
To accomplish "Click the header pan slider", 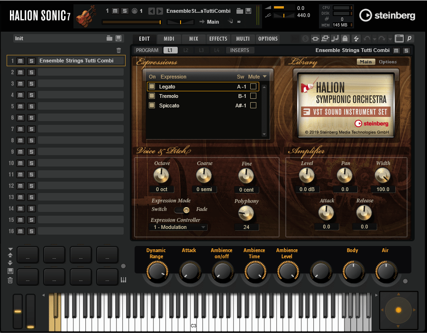I will click(180, 22).
